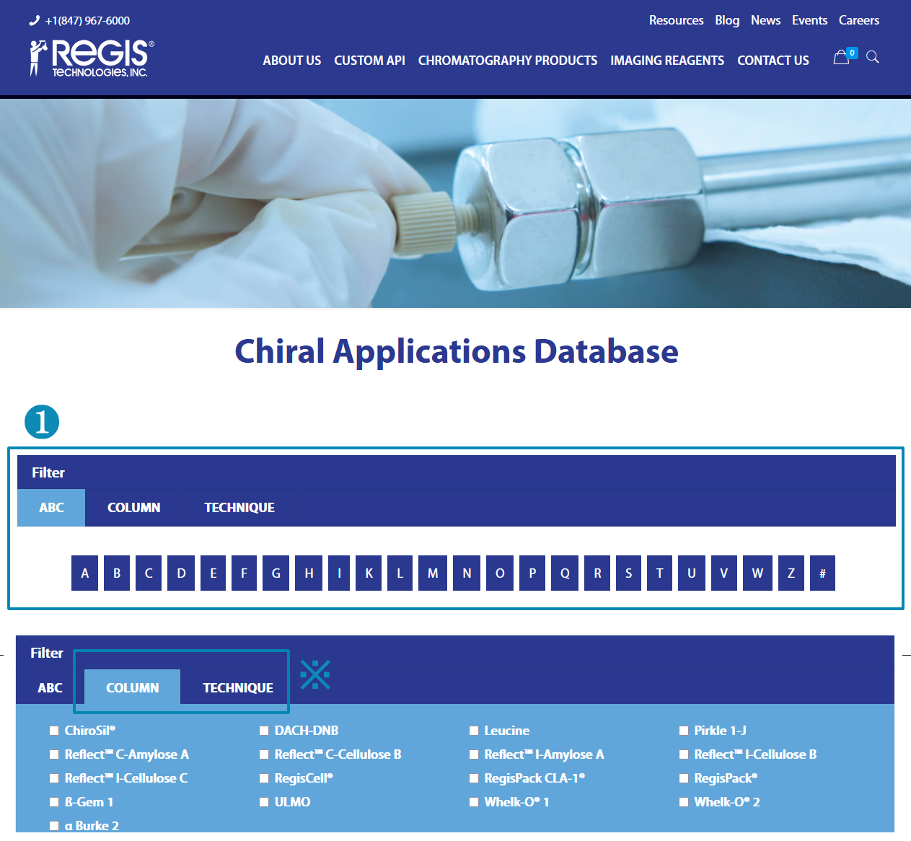The image size is (911, 841).
Task: Filter applications by letter A
Action: coord(85,573)
